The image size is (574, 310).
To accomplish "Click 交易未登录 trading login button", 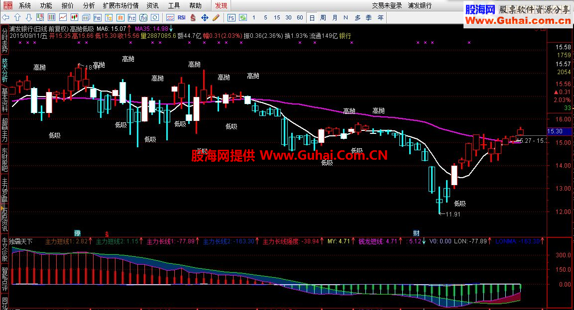I will pyautogui.click(x=387, y=5).
